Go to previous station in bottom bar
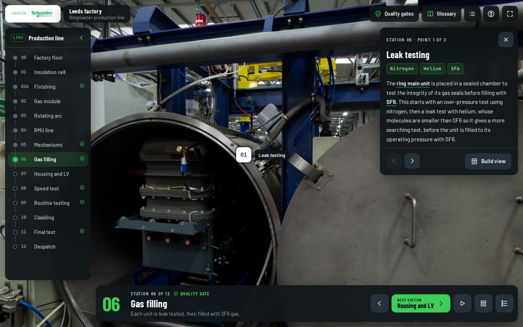 tap(380, 303)
